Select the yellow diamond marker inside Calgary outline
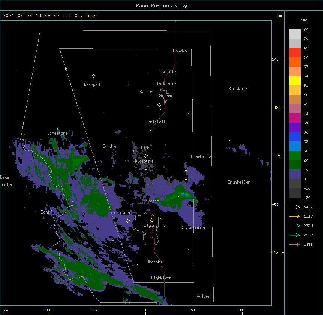Image resolution: width=323 pixels, height=315 pixels. click(x=152, y=220)
